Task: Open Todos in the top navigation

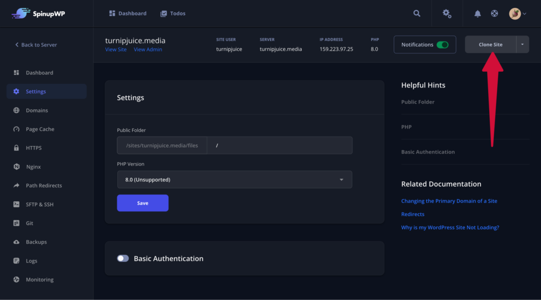Action: 173,13
